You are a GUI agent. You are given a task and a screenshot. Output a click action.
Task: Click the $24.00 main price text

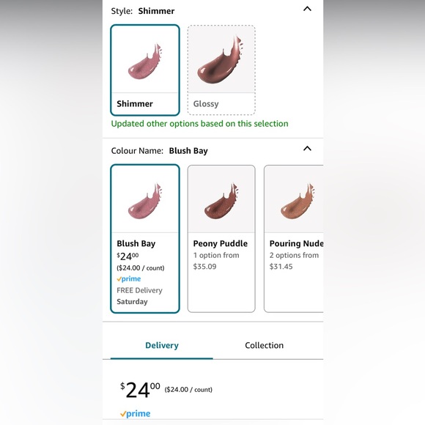tap(140, 390)
